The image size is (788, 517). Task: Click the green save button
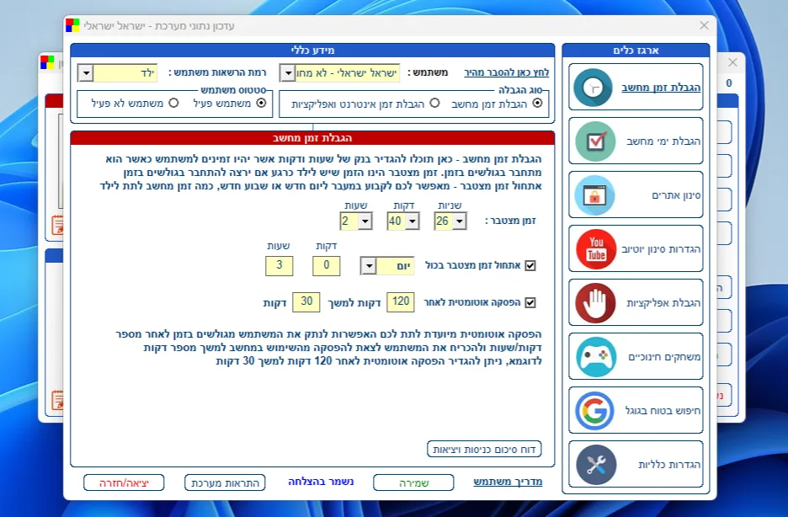click(x=413, y=482)
